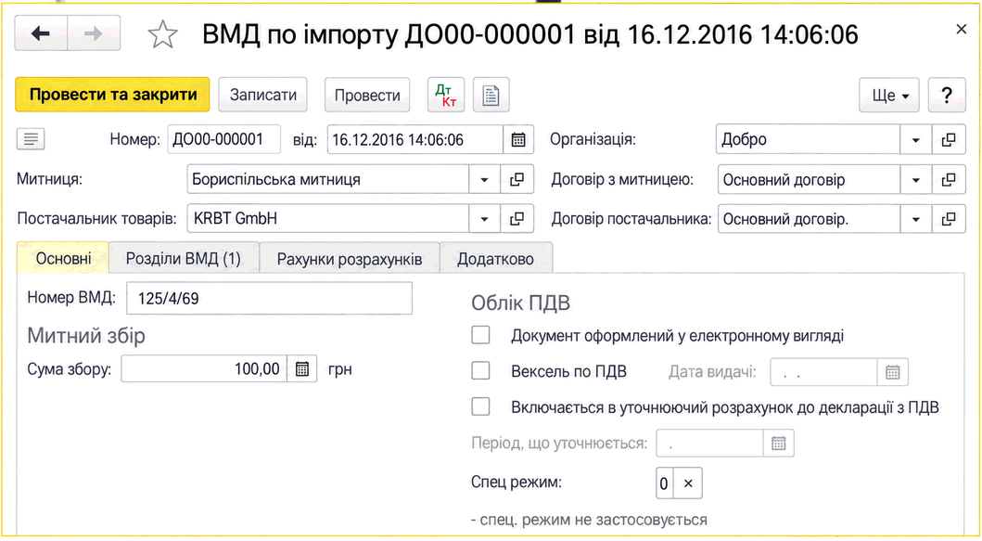Click the Період, що уточнюється field

(709, 444)
